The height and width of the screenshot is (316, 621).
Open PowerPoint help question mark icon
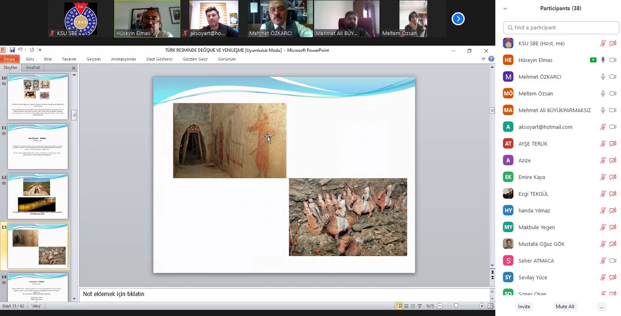[x=491, y=59]
